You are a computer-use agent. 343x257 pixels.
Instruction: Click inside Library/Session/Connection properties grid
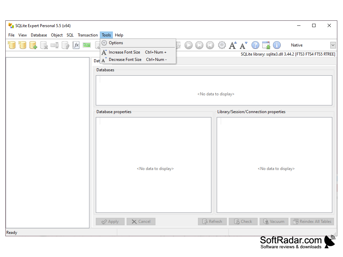coord(275,165)
